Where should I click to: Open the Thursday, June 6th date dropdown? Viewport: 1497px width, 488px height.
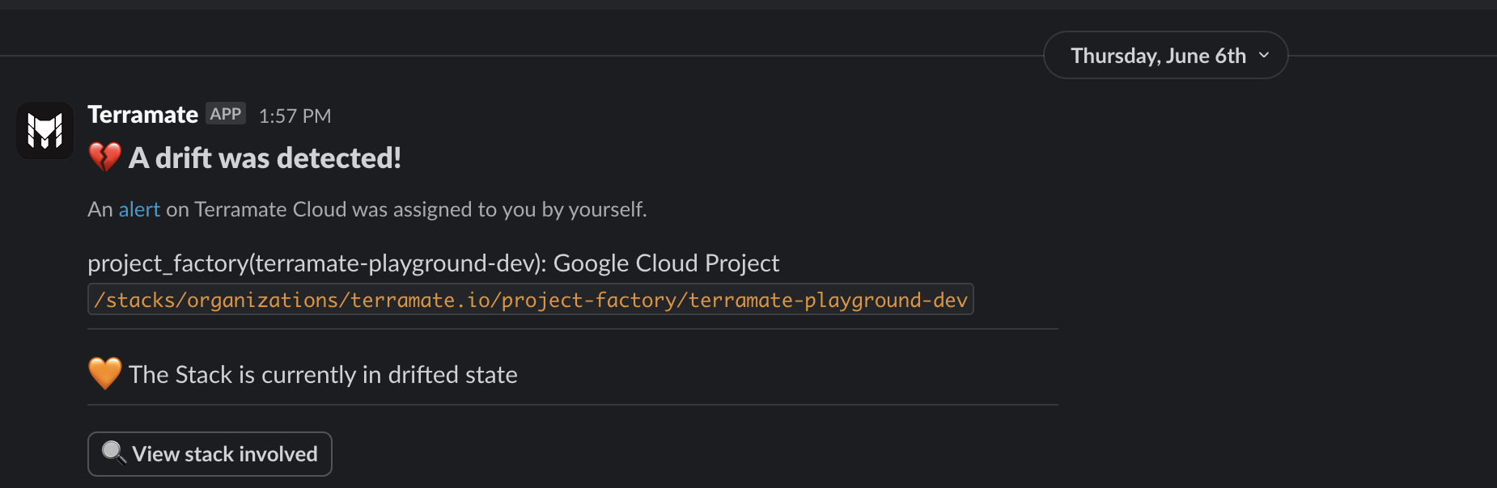tap(1165, 55)
